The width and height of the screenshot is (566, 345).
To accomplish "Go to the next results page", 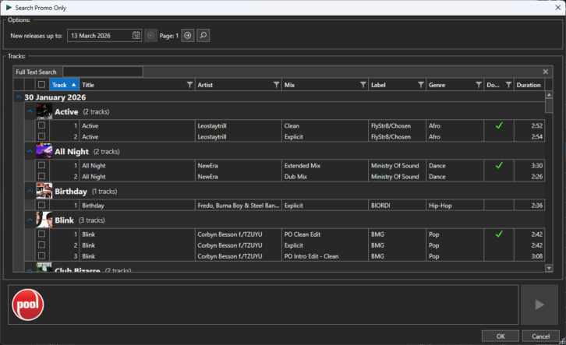I will point(188,36).
